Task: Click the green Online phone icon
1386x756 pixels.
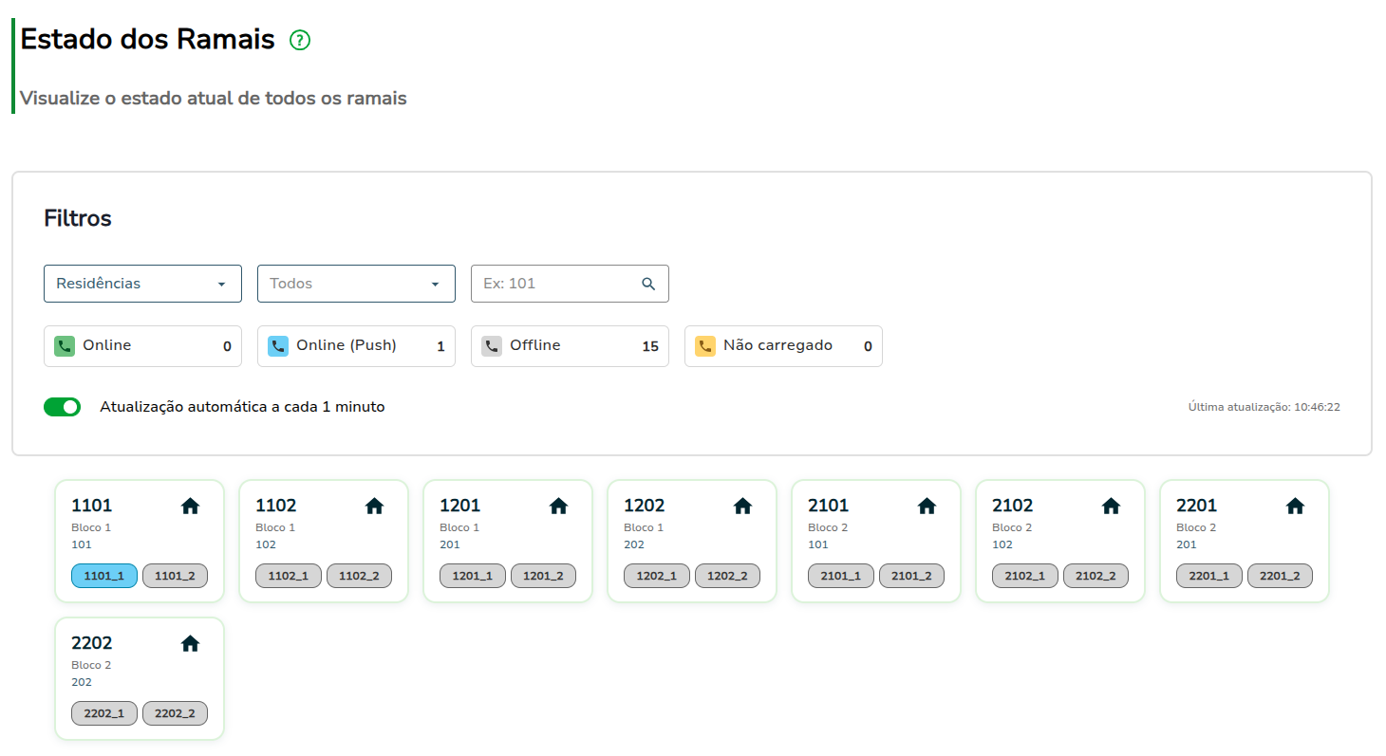Action: click(65, 346)
